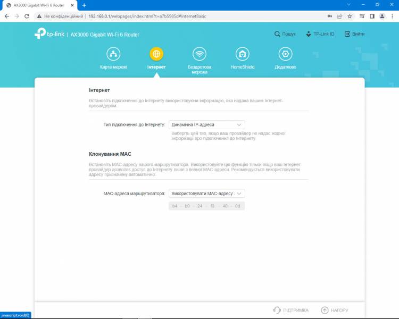Open the saved passwords key icon
This screenshot has width=399, height=319.
[x=330, y=16]
